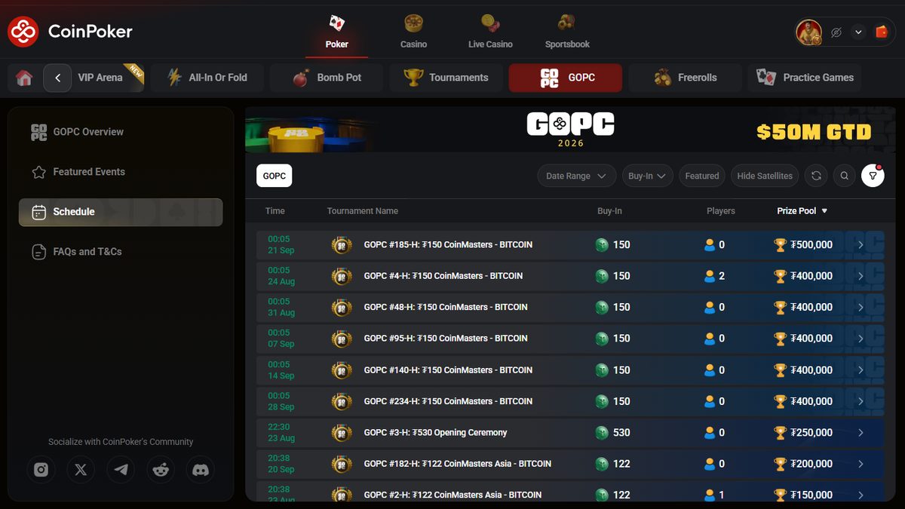Go to the home lobby icon
Image resolution: width=905 pixels, height=509 pixels.
click(24, 78)
